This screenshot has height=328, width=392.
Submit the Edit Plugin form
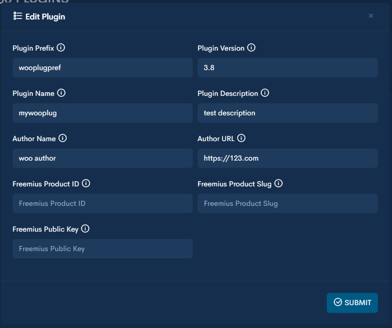coord(352,303)
